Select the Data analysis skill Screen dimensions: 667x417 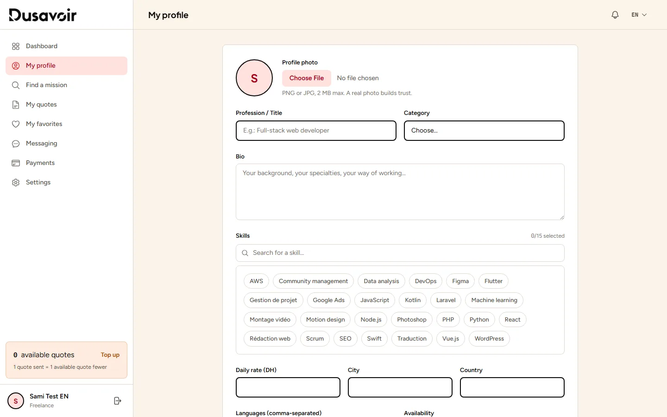(381, 281)
